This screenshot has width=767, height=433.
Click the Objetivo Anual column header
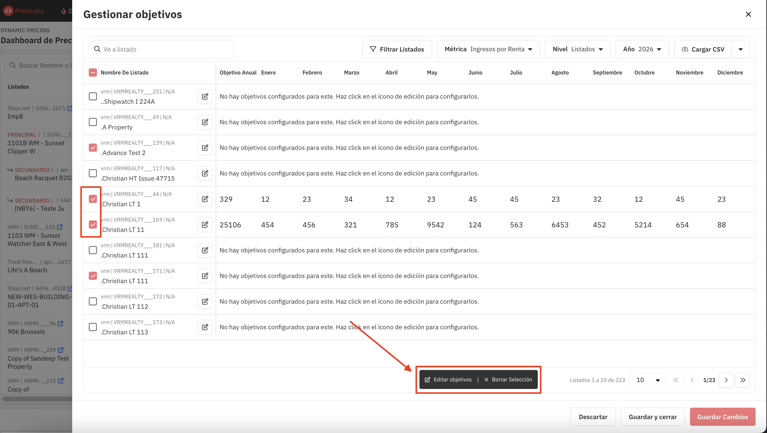coord(238,72)
